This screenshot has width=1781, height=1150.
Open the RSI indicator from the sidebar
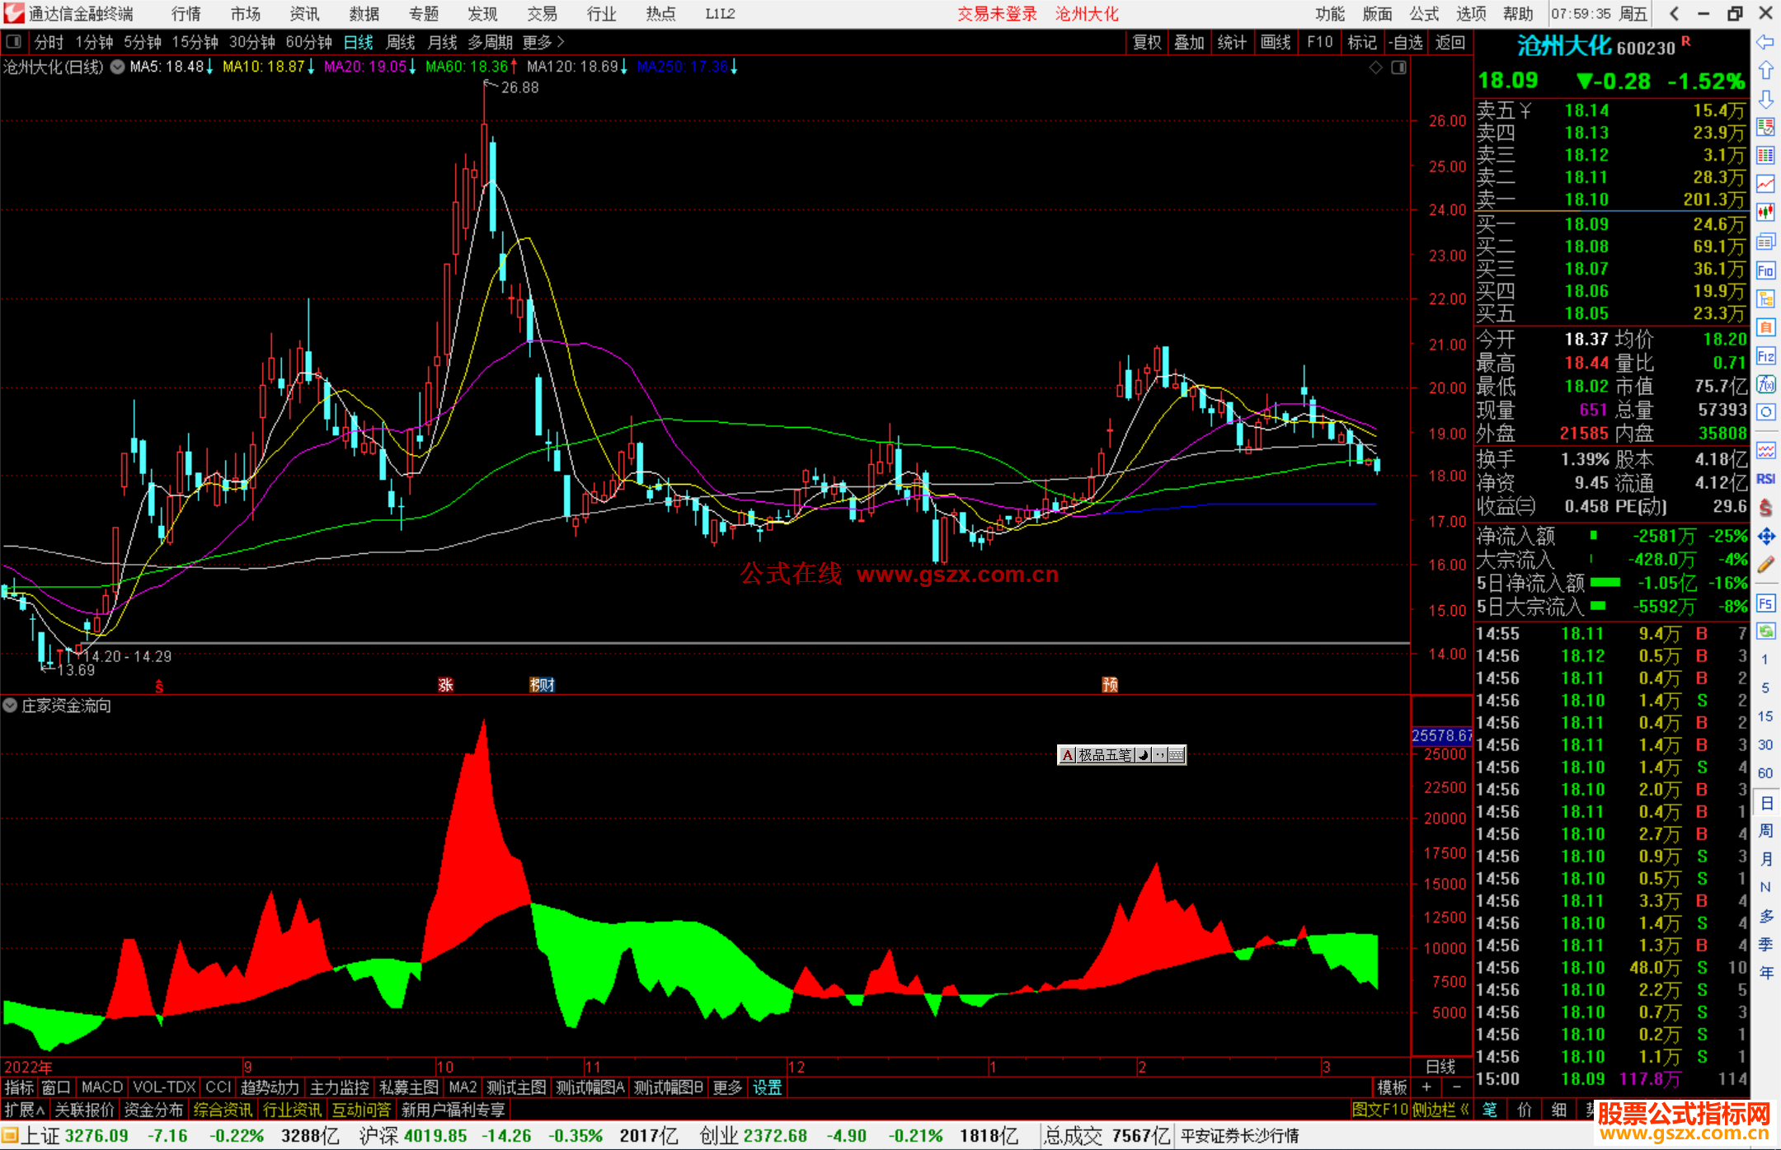[x=1765, y=479]
